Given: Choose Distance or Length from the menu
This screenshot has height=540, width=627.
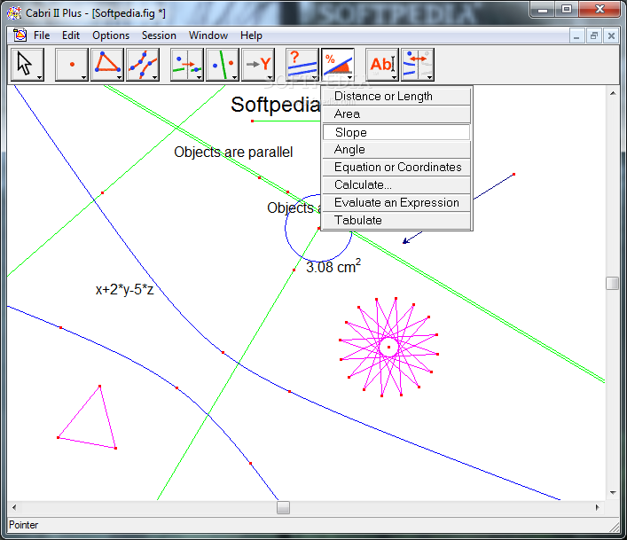Looking at the screenshot, I should 396,97.
